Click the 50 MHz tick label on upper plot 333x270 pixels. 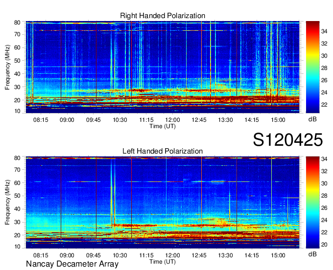(17, 61)
